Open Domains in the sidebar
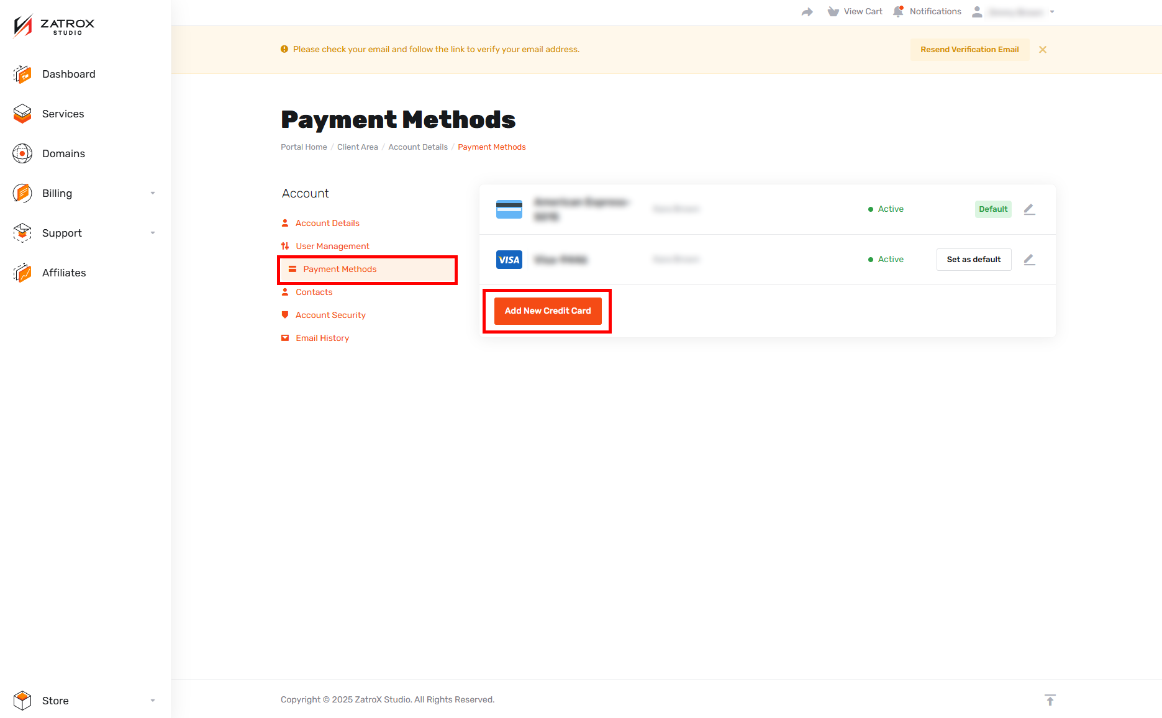1162x718 pixels. point(64,153)
